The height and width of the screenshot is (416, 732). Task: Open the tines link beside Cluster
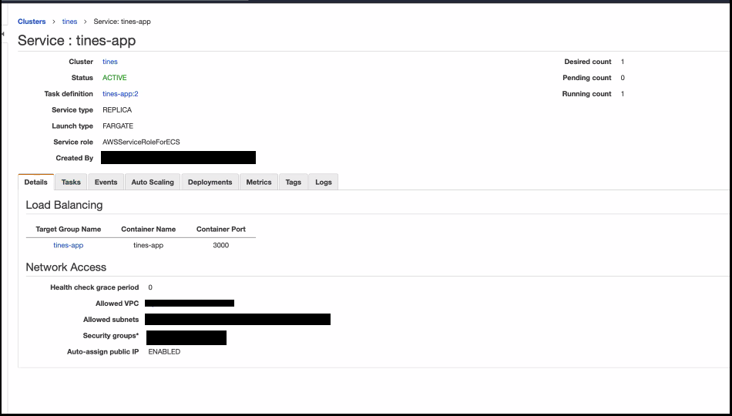[110, 62]
